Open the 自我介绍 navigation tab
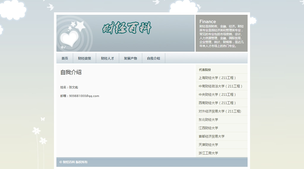This screenshot has width=304, height=169. click(x=153, y=58)
